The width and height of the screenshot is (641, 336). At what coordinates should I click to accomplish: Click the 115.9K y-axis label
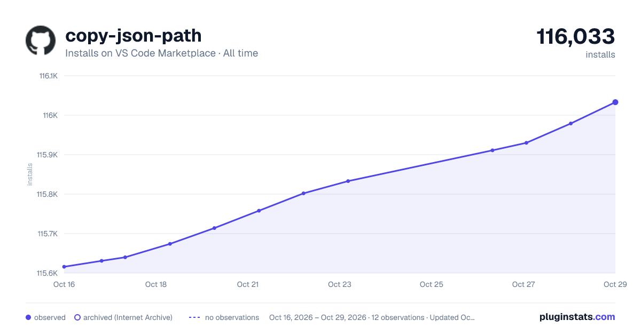(x=47, y=155)
